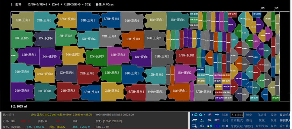
Task: Click the 优化 optimize button
Action: 262,120
